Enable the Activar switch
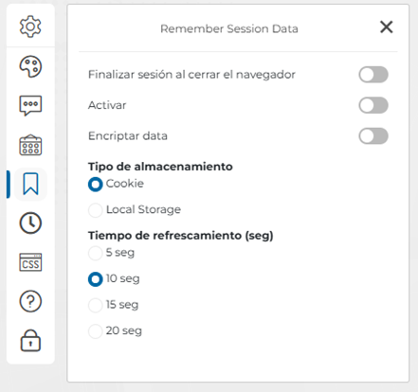This screenshot has height=392, width=418. [373, 105]
